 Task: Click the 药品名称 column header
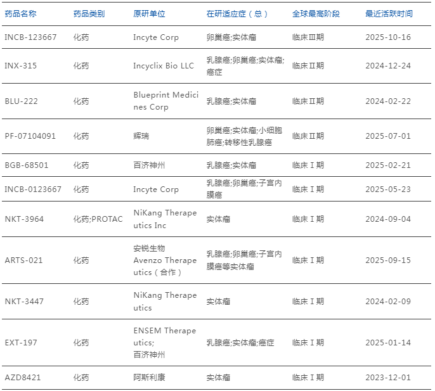pos(20,13)
